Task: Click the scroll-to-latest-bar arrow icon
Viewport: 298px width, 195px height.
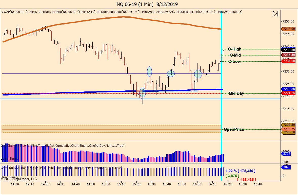Action: pos(275,14)
